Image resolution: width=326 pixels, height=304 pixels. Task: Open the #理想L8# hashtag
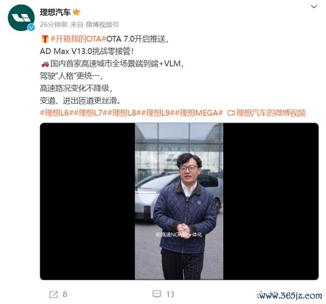pos(123,113)
